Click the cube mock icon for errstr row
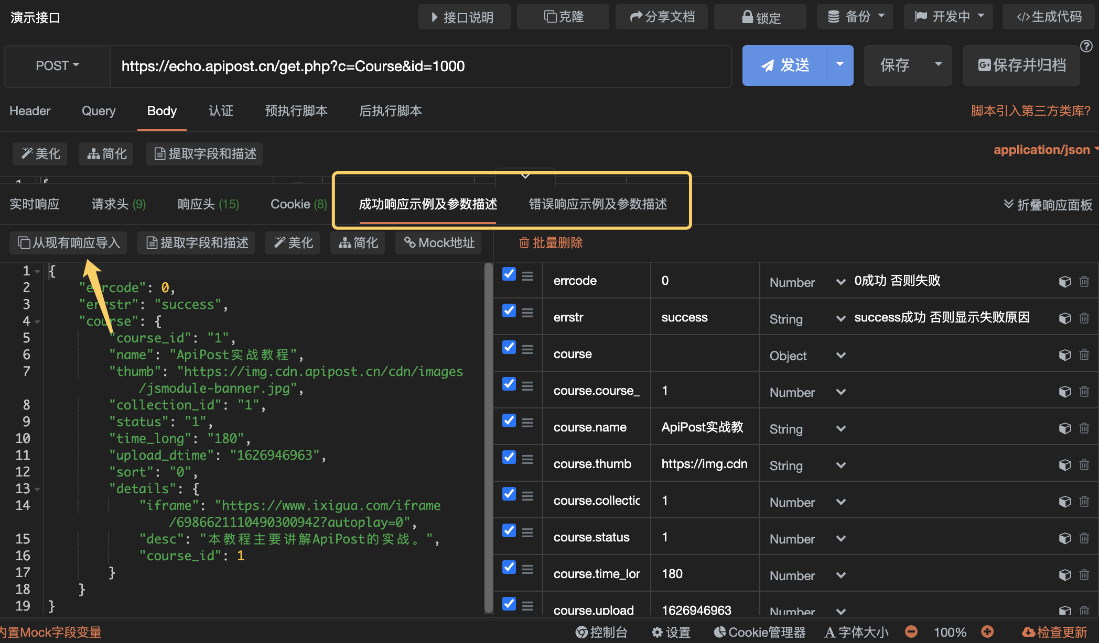 point(1065,318)
